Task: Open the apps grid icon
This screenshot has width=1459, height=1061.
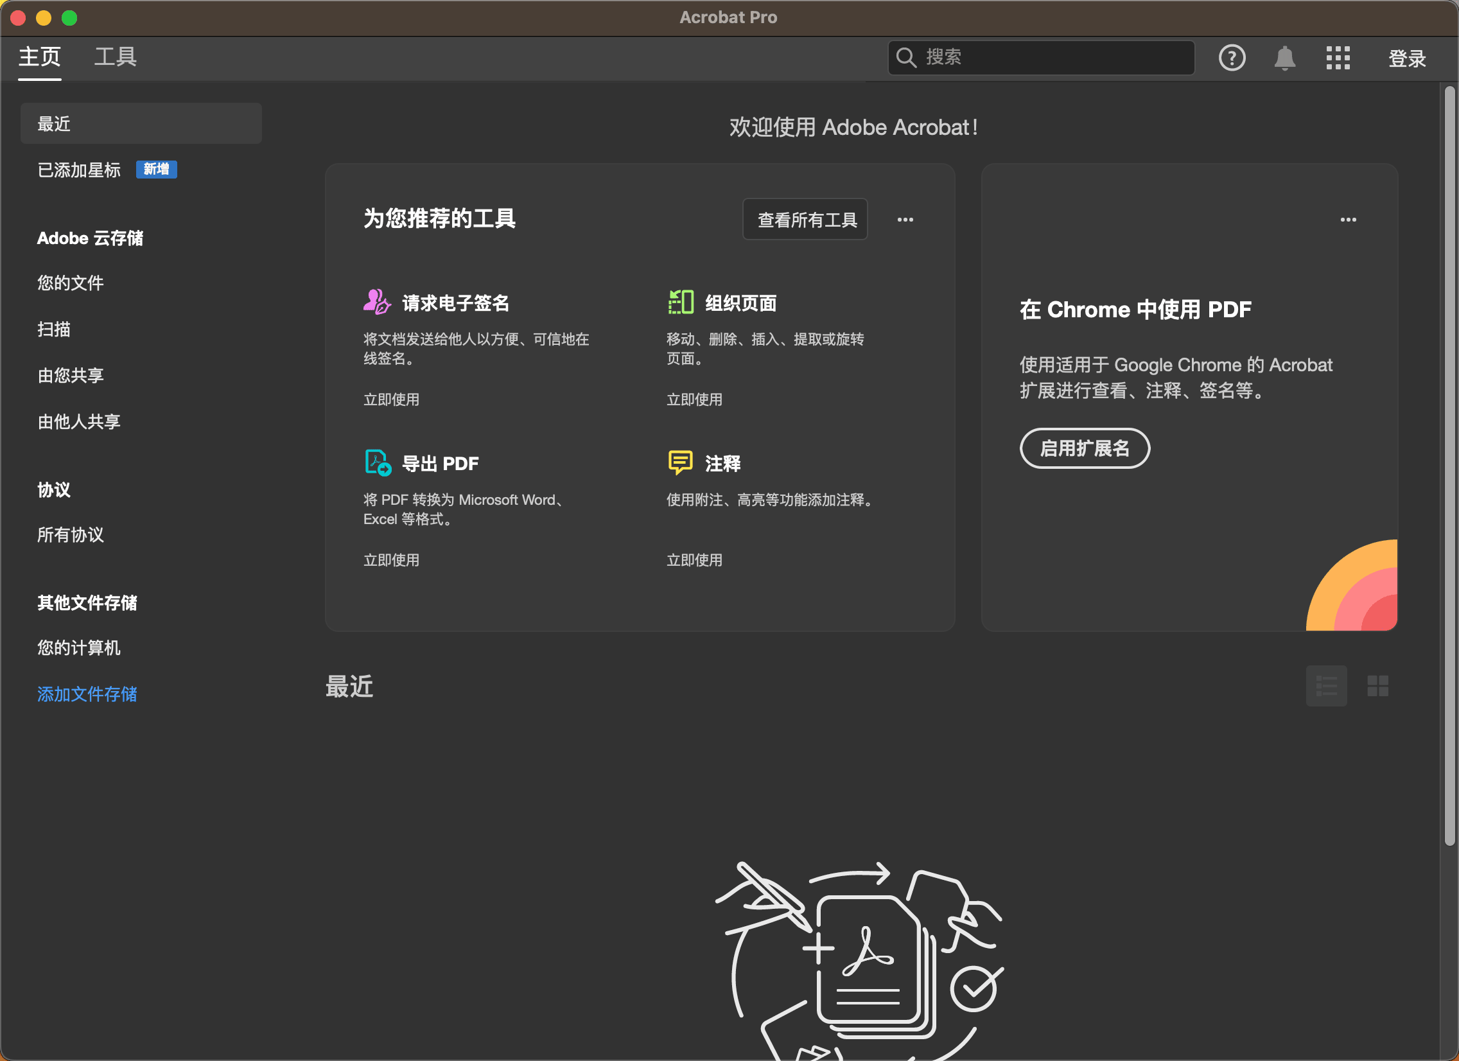Action: coord(1338,58)
